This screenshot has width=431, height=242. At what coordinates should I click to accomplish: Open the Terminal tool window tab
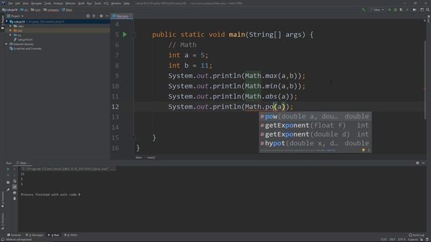point(14,235)
